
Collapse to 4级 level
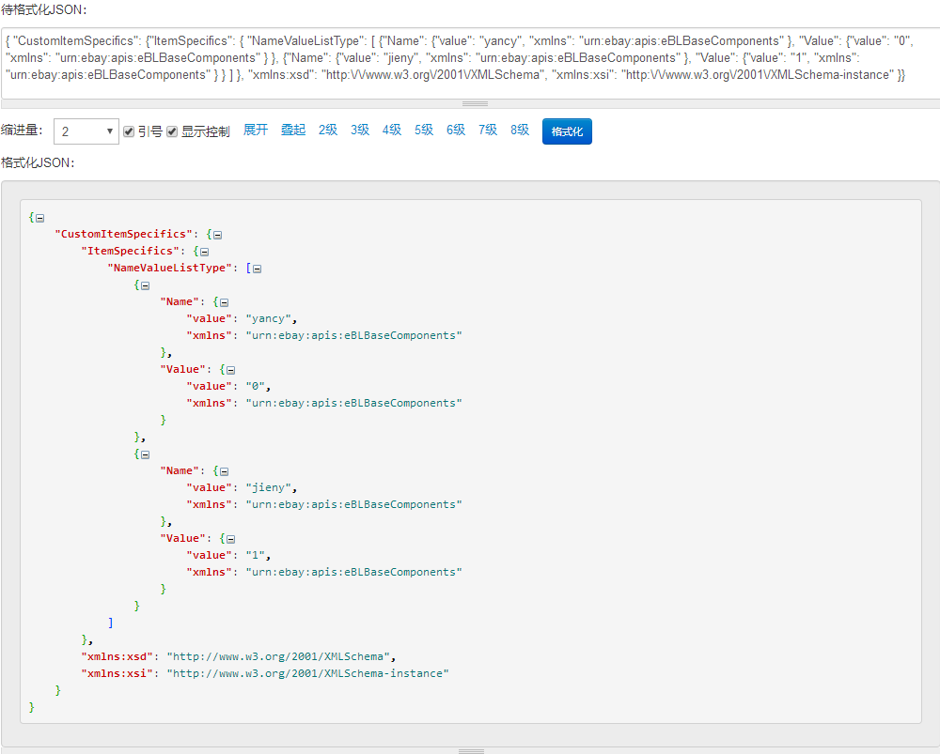392,130
